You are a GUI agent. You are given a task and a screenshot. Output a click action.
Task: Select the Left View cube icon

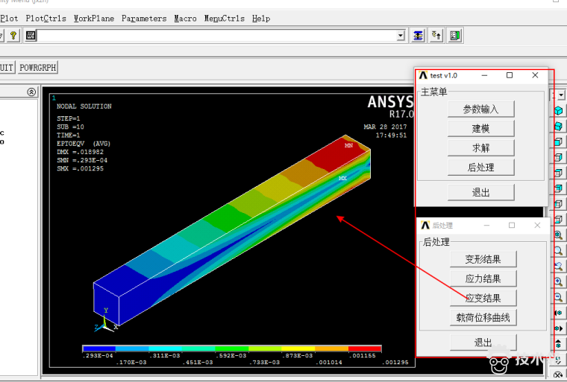(558, 203)
